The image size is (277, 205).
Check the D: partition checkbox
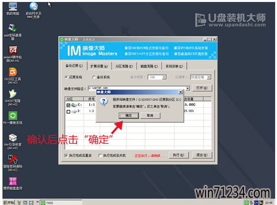[x=69, y=111]
